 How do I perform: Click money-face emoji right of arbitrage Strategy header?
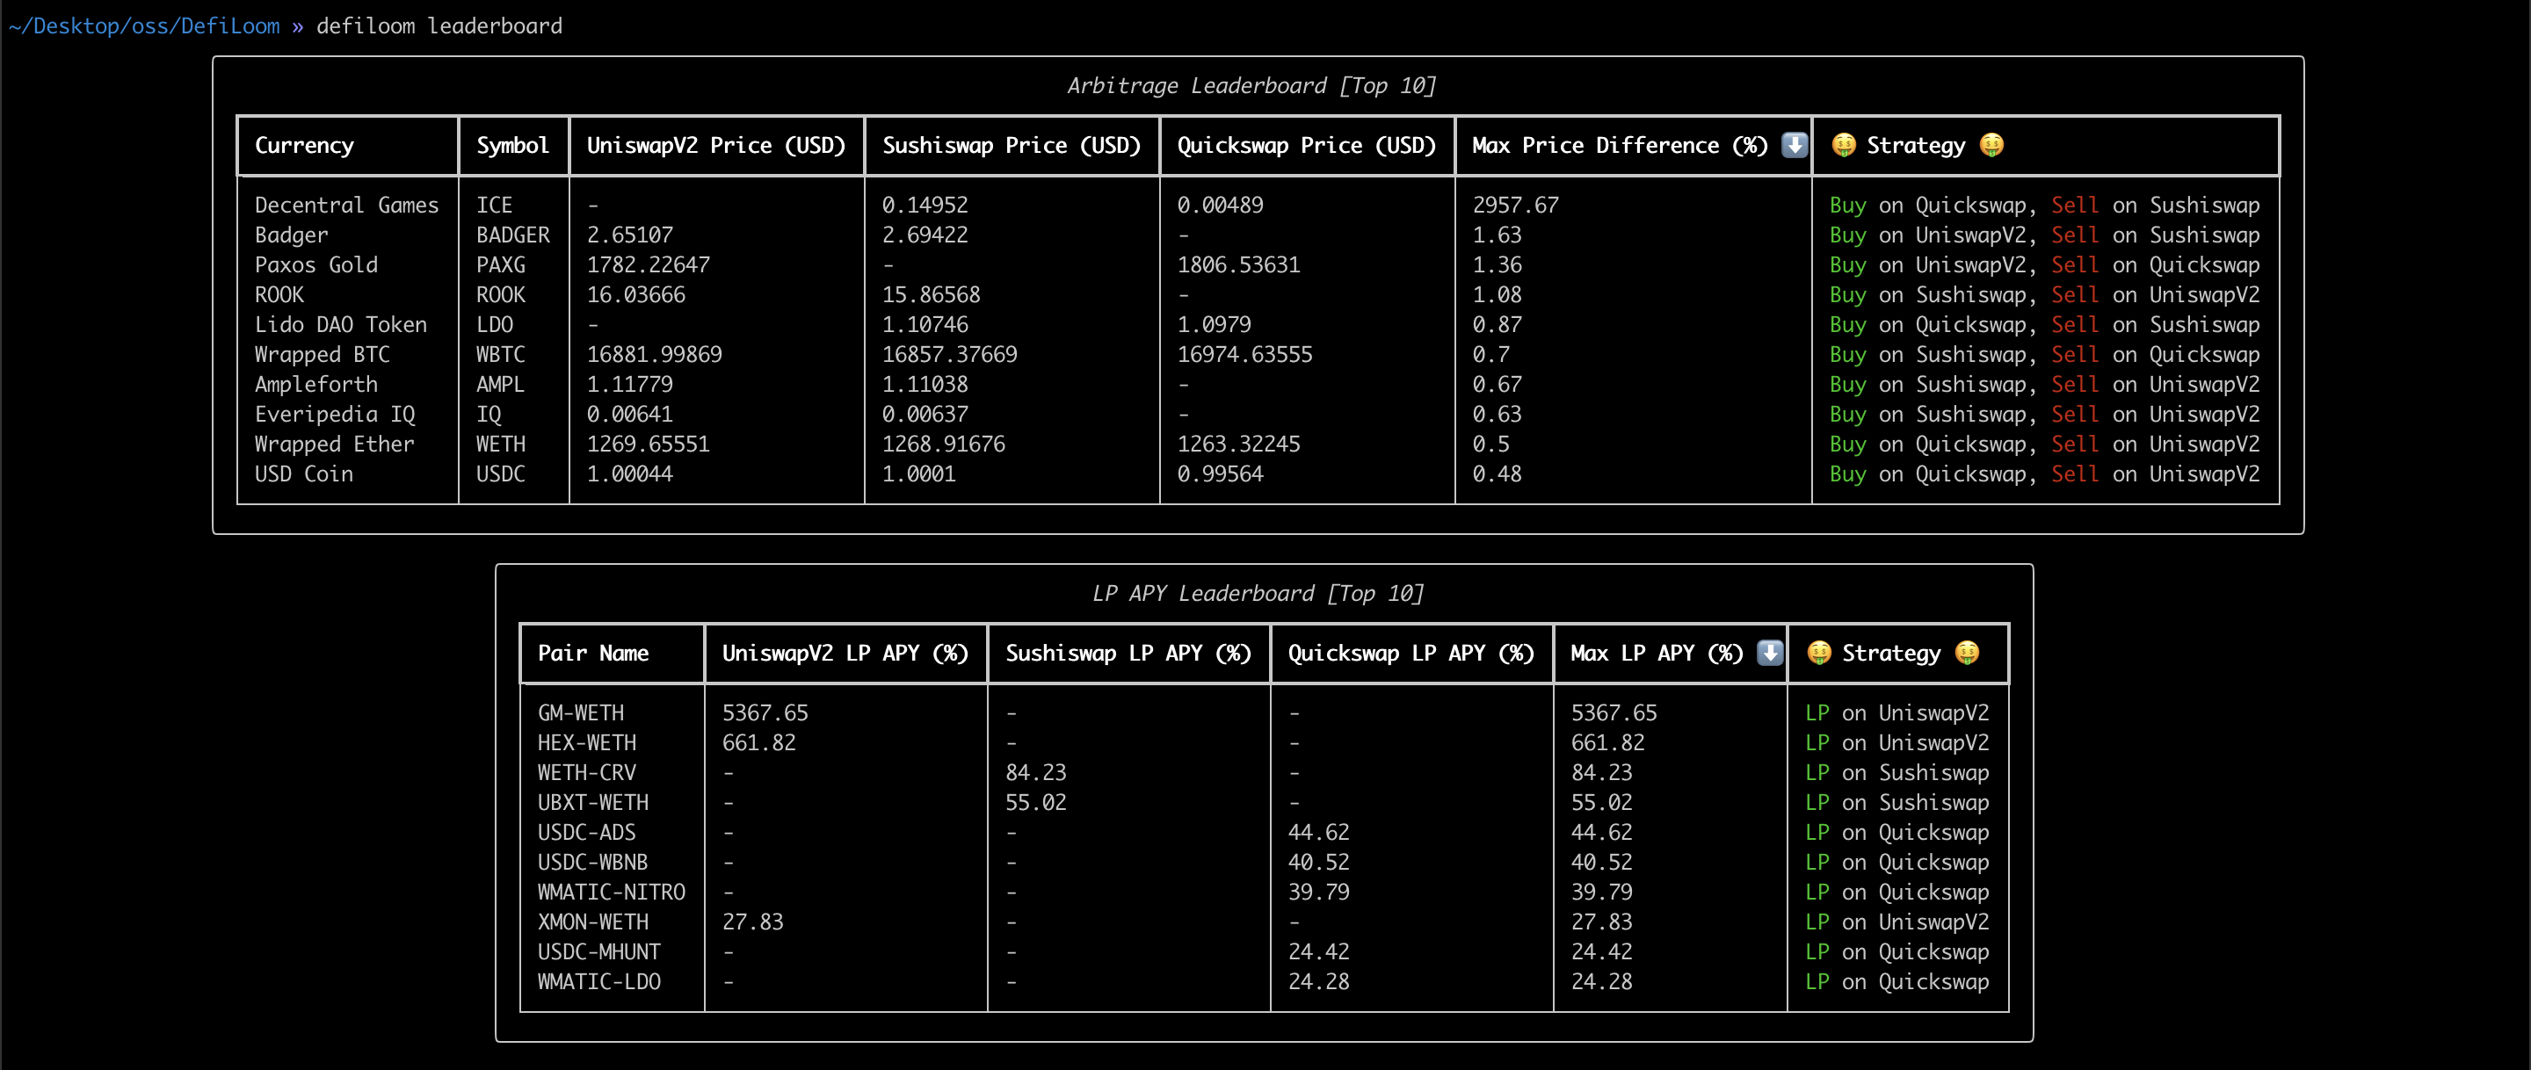tap(1991, 146)
